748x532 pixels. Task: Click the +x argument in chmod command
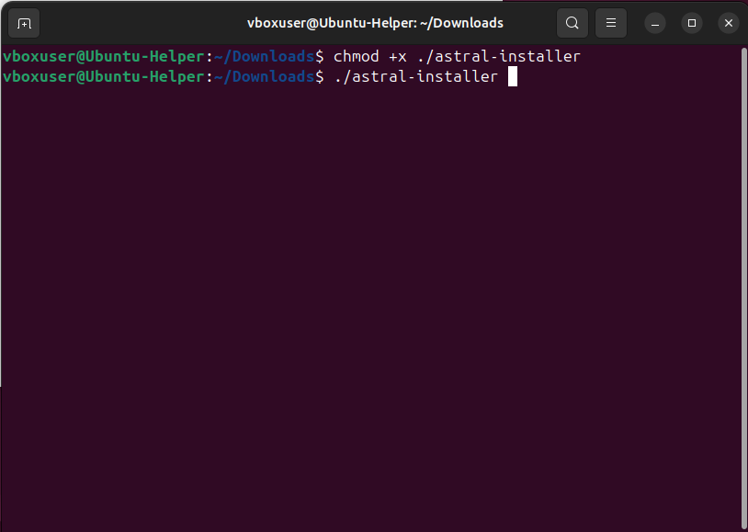pyautogui.click(x=397, y=57)
